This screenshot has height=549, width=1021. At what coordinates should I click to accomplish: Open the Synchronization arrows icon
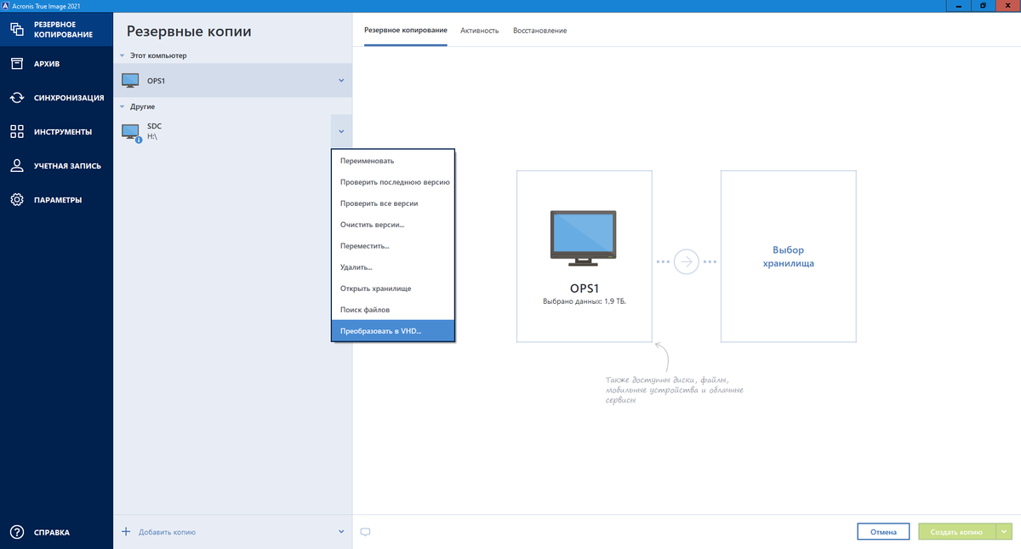pos(16,98)
